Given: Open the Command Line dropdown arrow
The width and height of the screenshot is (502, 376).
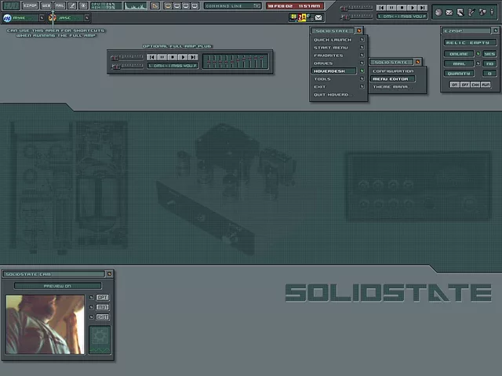Looking at the screenshot, I should [256, 5].
